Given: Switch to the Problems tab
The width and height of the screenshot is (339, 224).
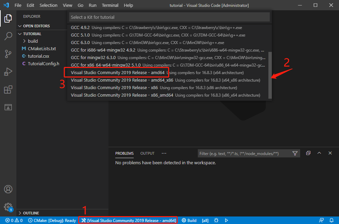Looking at the screenshot, I should coord(124,153).
